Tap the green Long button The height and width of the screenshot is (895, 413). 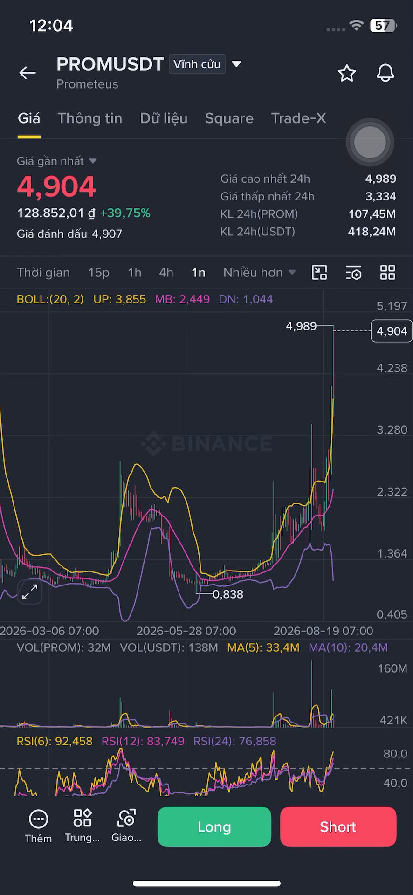click(x=214, y=826)
